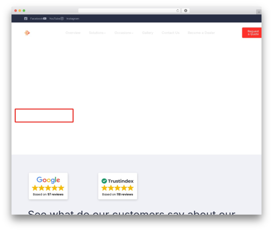Viewport: 273px width, 231px height.
Task: Click the Google five-star rating
Action: tap(48, 188)
